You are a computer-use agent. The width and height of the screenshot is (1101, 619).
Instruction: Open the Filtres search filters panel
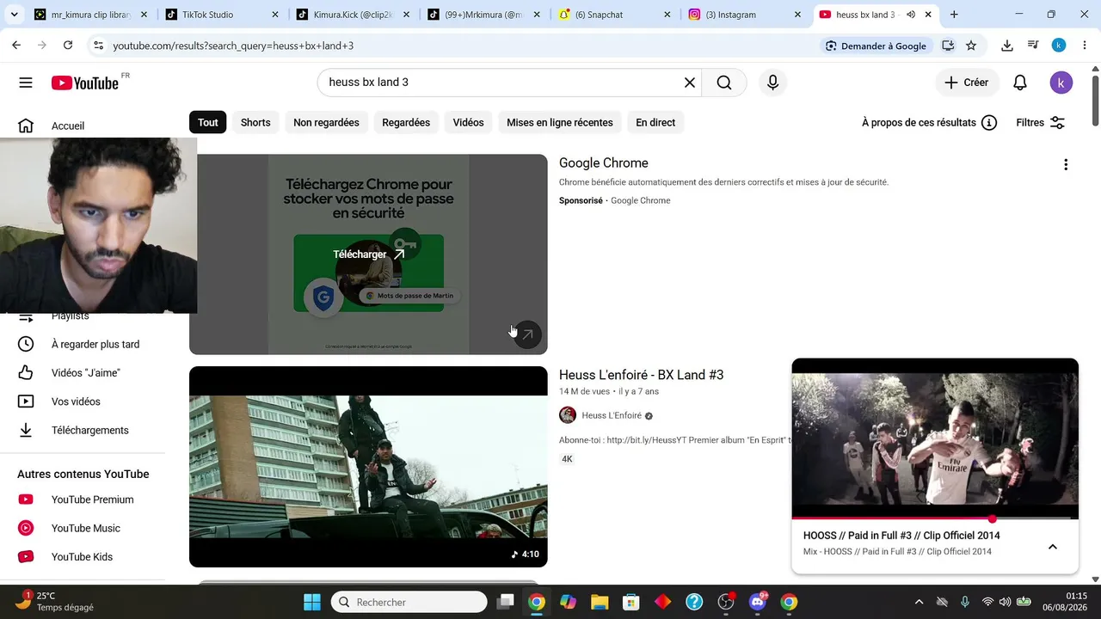[x=1041, y=122]
